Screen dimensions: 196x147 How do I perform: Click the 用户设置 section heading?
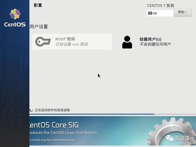click(x=39, y=27)
